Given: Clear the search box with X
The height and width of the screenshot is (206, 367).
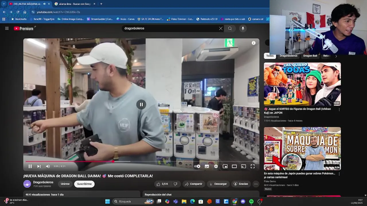Looking at the screenshot, I should 220,28.
